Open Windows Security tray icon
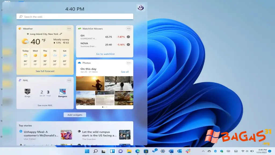 222,151
